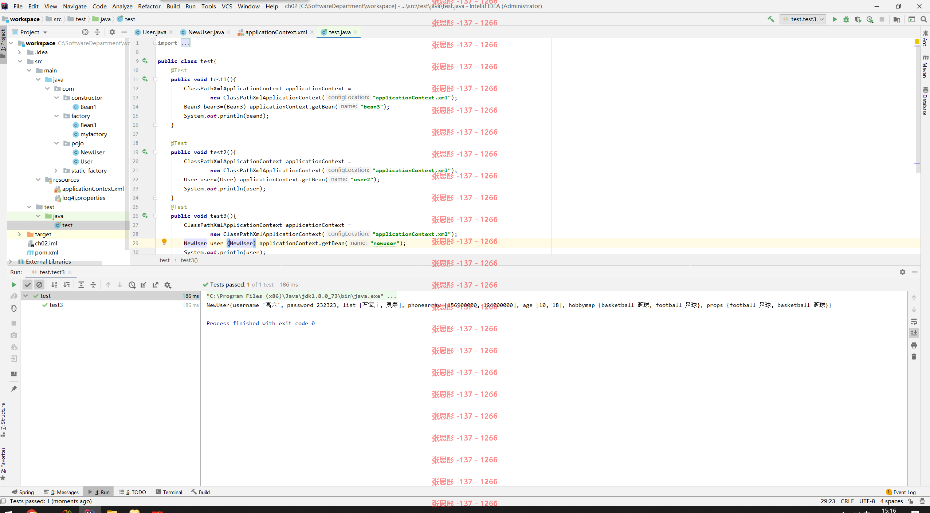Open Run panel options gear at right
This screenshot has height=513, width=930.
tap(903, 272)
